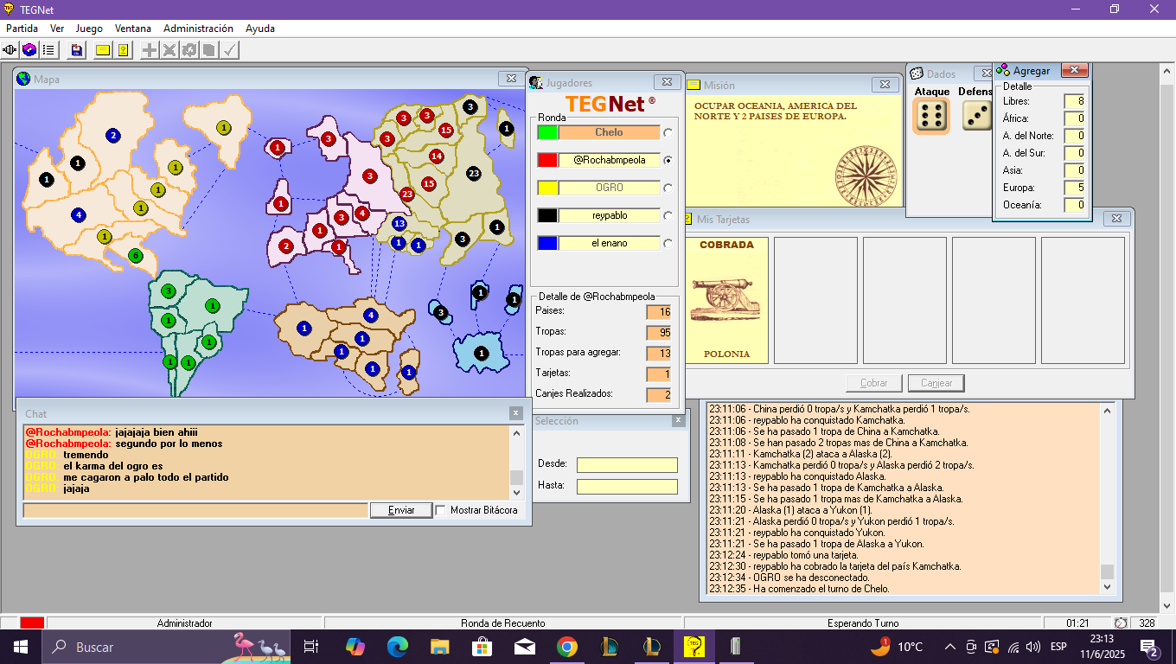
Task: Select the el enano player radio button
Action: pos(668,244)
